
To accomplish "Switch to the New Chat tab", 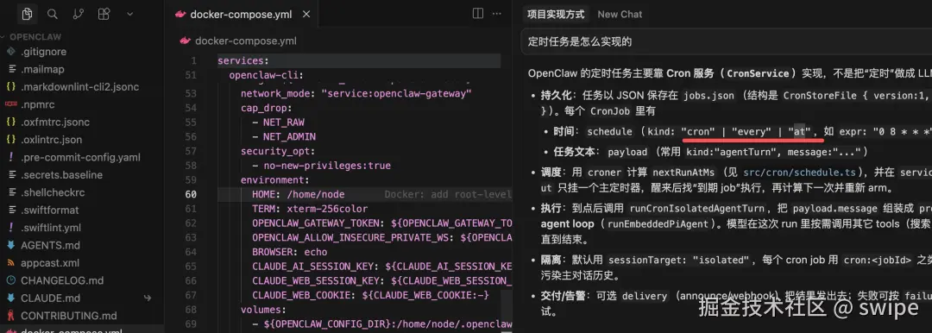I will click(x=620, y=15).
